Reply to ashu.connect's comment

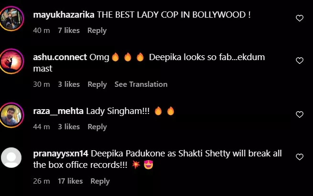point(97,84)
